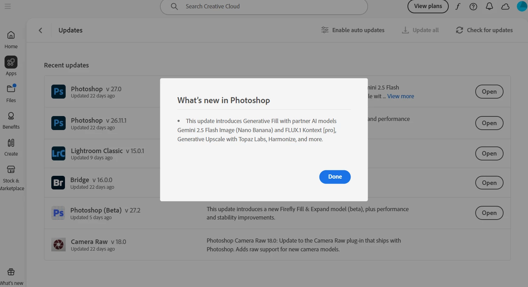
Task: Click the "Camera Raw v 18.0" name
Action: pyautogui.click(x=98, y=242)
